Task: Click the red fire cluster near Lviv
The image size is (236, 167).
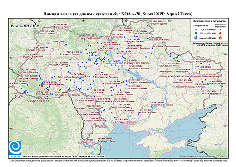Action: click(x=42, y=86)
